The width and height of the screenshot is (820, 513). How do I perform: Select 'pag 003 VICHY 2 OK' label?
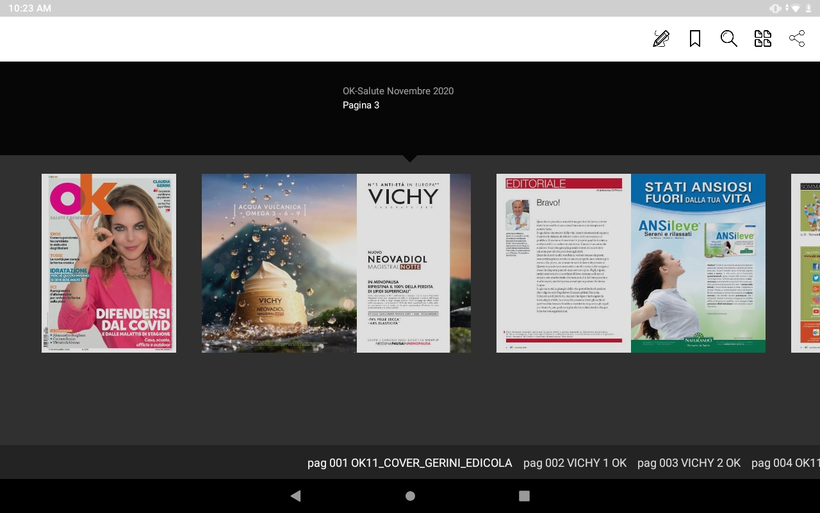pyautogui.click(x=689, y=463)
